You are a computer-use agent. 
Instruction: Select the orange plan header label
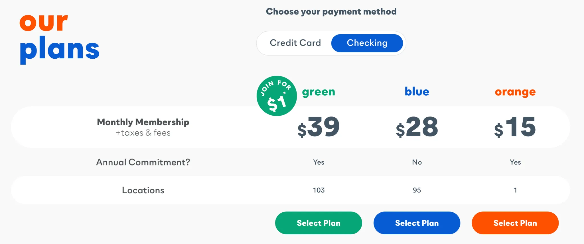(515, 92)
